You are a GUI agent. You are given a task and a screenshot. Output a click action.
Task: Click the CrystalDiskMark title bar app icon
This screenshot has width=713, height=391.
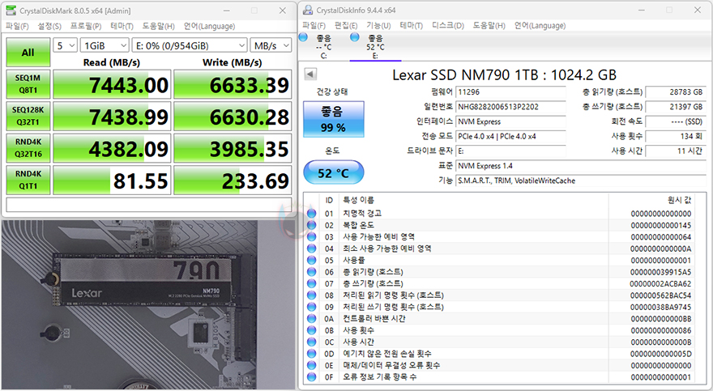click(10, 10)
